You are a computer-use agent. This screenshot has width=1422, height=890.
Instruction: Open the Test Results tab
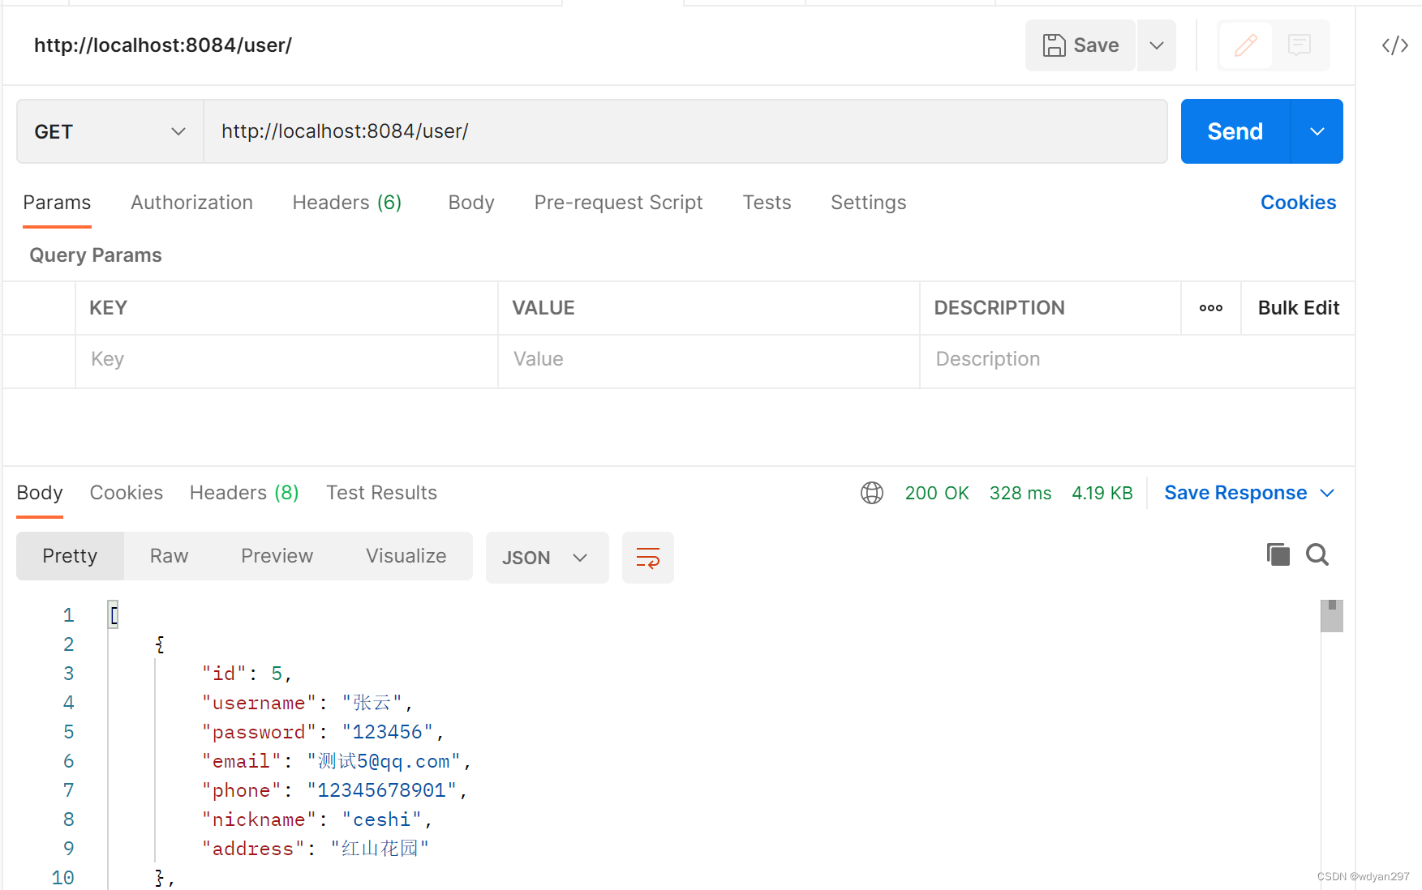[381, 492]
